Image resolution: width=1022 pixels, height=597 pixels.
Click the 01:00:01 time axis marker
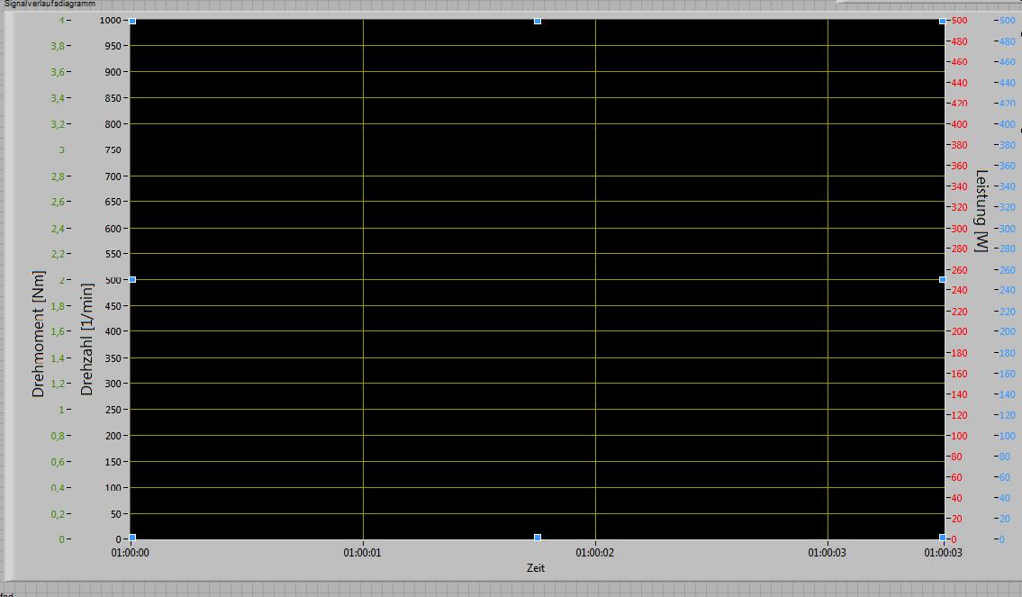362,553
